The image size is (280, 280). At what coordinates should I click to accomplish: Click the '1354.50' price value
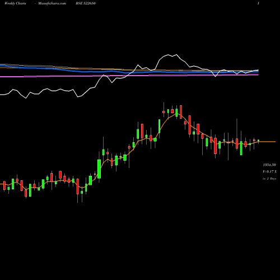tap(269, 165)
